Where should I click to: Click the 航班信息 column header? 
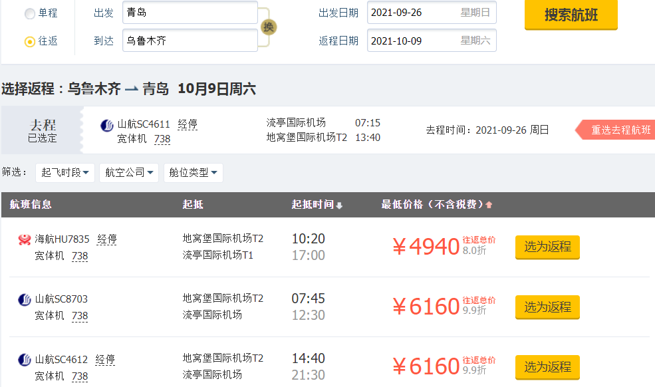point(31,204)
